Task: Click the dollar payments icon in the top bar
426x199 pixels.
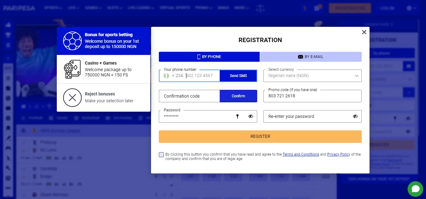Action: pyautogui.click(x=305, y=8)
